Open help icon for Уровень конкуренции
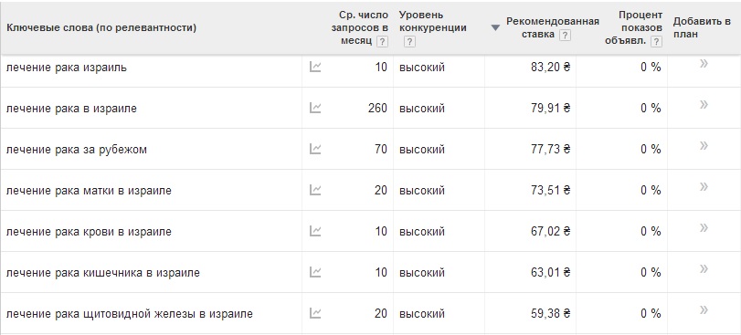 [409, 41]
